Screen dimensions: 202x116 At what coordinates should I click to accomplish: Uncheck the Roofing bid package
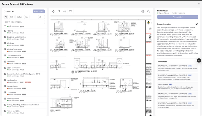coord(5,31)
